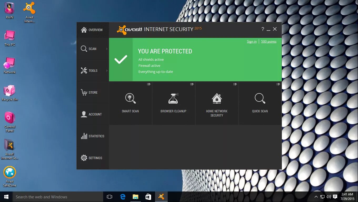Select the Recycle Bin desktop icon
The width and height of the screenshot is (358, 202).
[10, 93]
